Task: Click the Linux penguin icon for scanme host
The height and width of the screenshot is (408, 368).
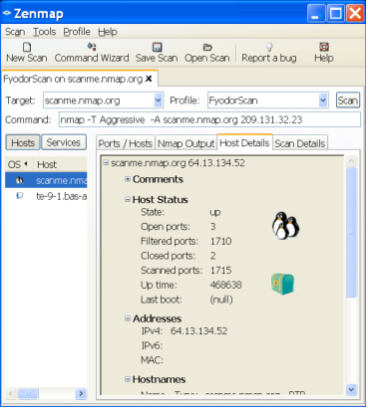Action: point(20,180)
